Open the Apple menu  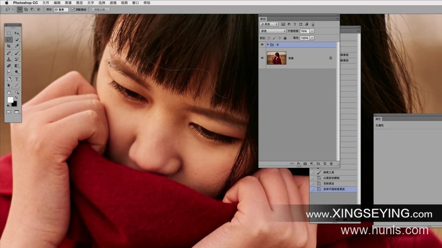pos(6,3)
